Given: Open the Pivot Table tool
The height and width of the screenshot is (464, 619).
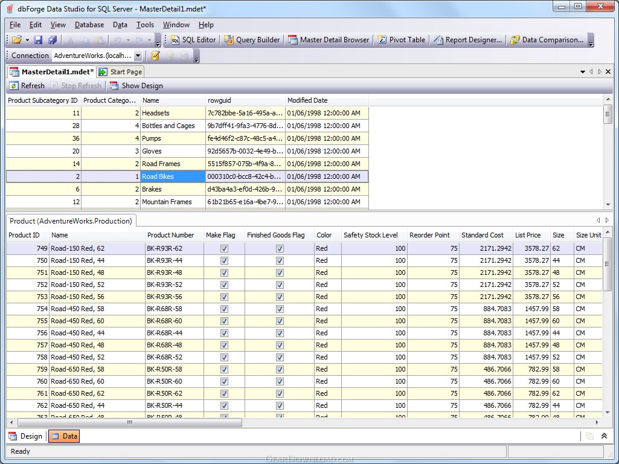Looking at the screenshot, I should [402, 40].
